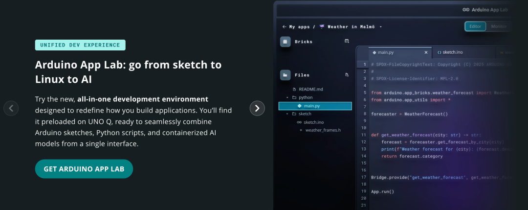Select the Unified Dev Experience badge

80,45
